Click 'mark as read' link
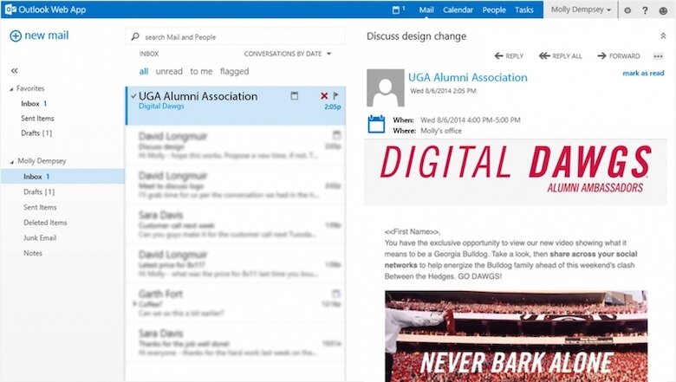This screenshot has height=382, width=676. 643,74
